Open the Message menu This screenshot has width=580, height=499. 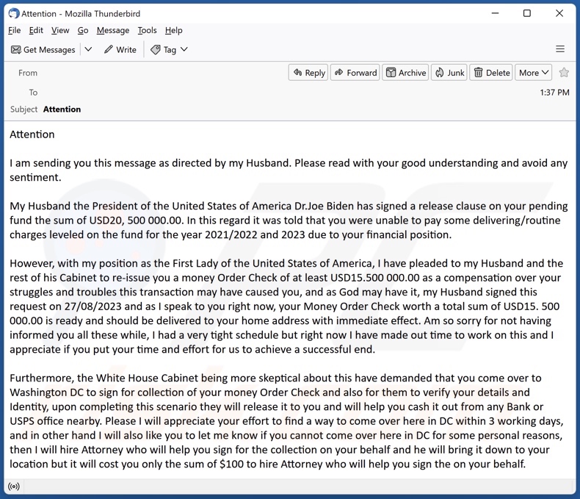[113, 30]
